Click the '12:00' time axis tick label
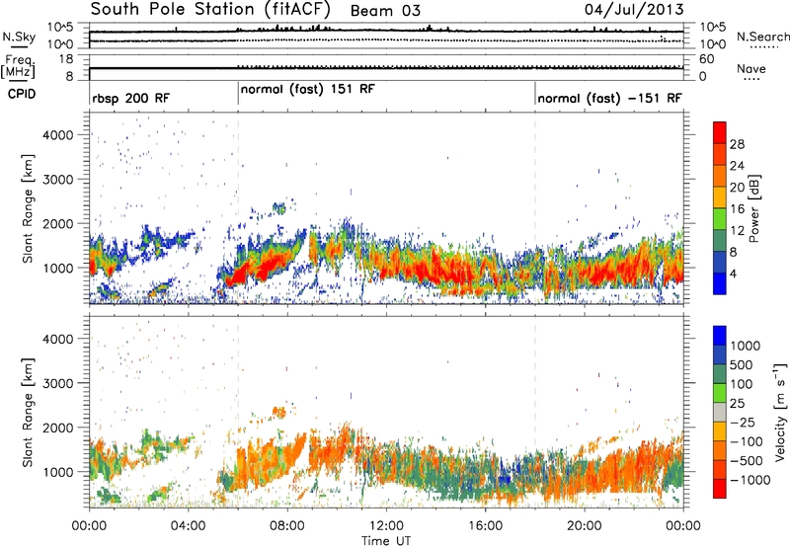This screenshot has width=790, height=547. (386, 526)
